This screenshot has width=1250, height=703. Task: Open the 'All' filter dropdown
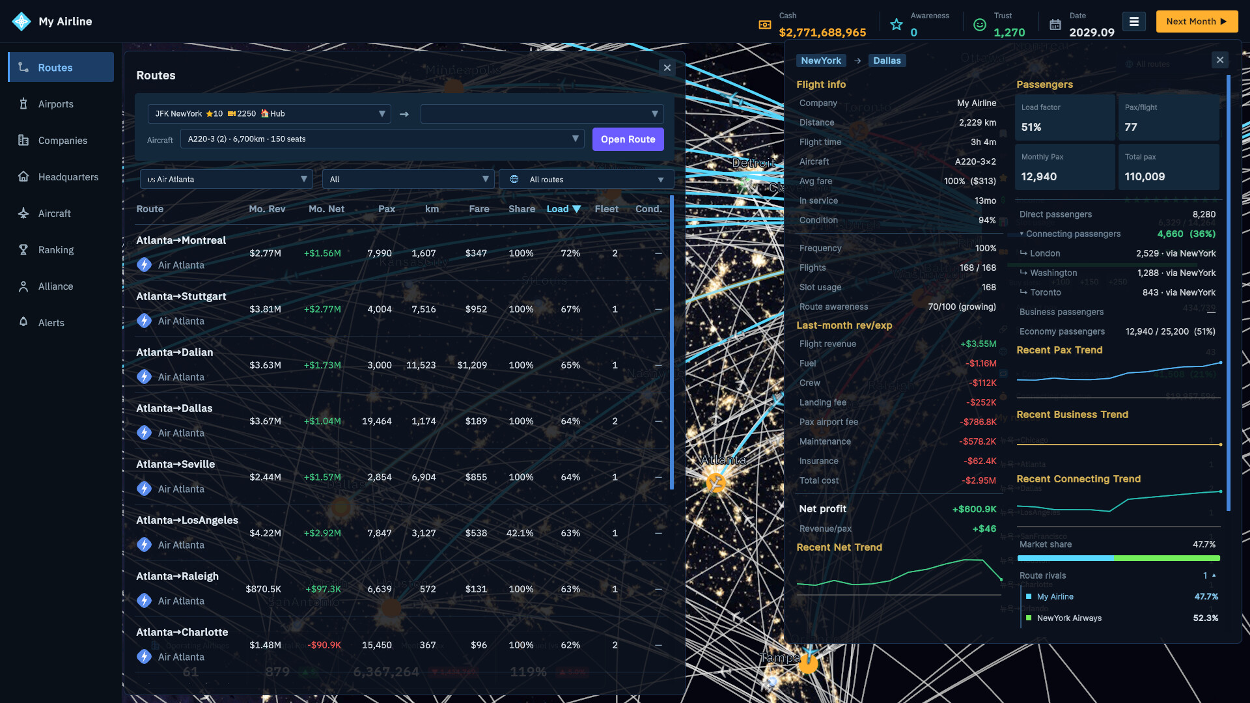[408, 180]
